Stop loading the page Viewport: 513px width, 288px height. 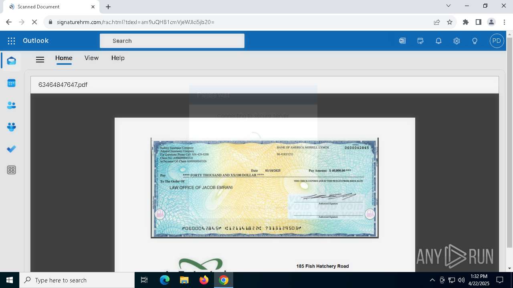pos(34,22)
